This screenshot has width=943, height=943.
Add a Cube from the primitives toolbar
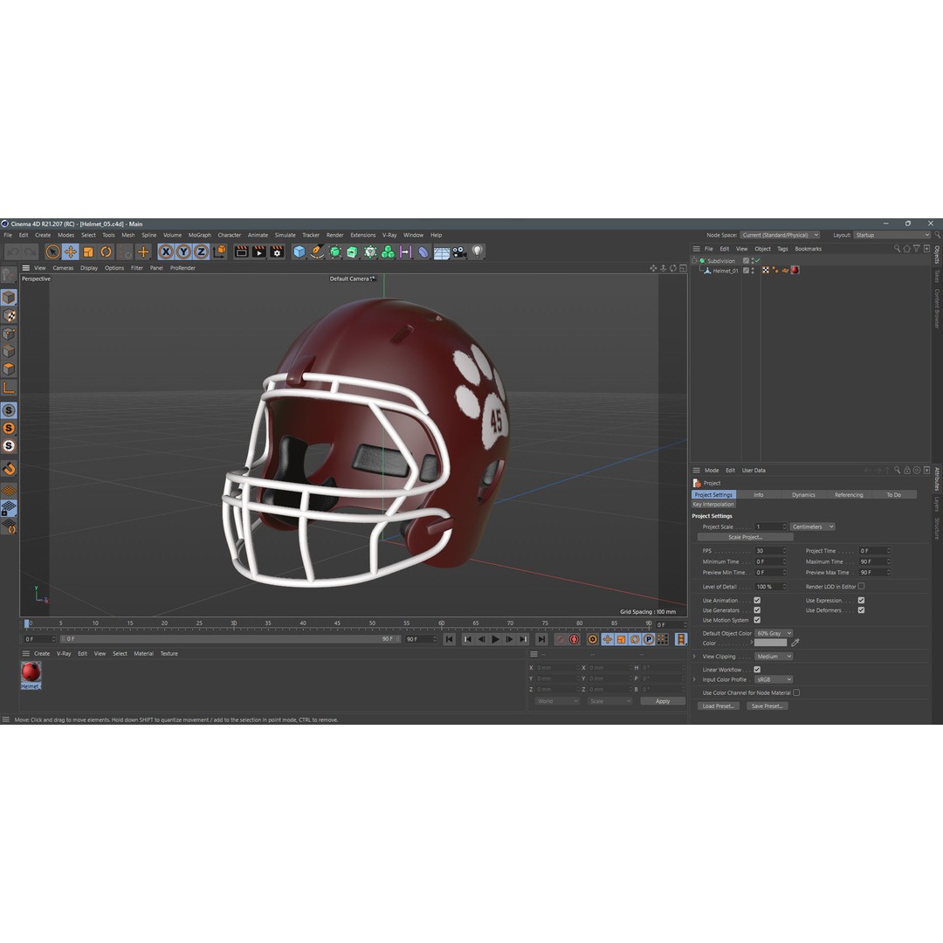(300, 251)
